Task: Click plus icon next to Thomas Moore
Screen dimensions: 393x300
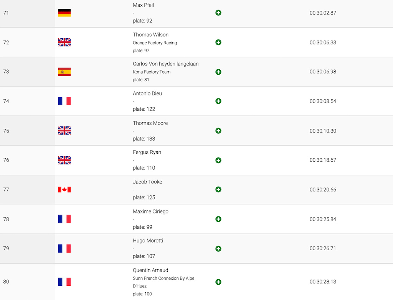Action: pos(218,131)
